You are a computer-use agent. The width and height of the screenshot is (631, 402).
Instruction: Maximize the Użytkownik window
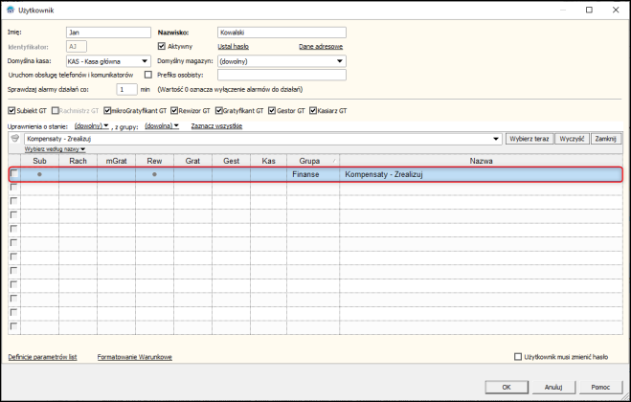(589, 11)
